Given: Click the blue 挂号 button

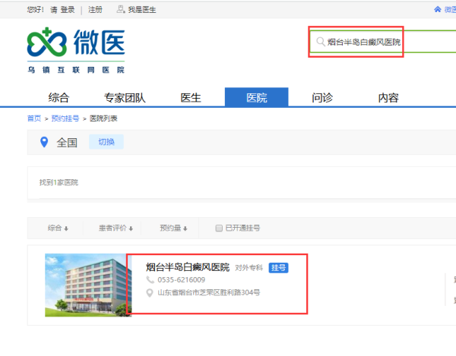Looking at the screenshot, I should 278,268.
